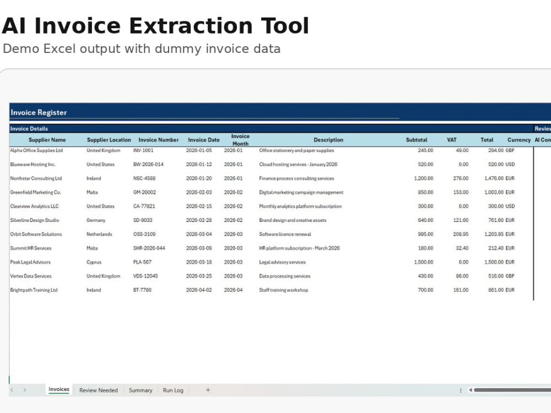
Task: Click invoice number CA-77821
Action: (x=144, y=206)
